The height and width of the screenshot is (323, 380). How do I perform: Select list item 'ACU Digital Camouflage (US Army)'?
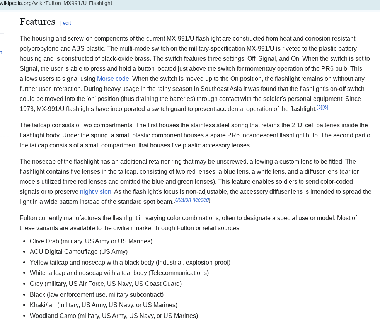pyautogui.click(x=78, y=252)
